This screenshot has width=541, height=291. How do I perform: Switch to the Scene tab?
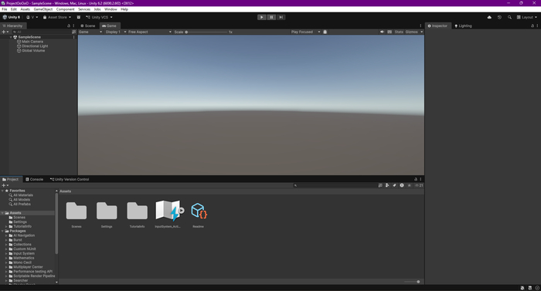click(x=88, y=26)
